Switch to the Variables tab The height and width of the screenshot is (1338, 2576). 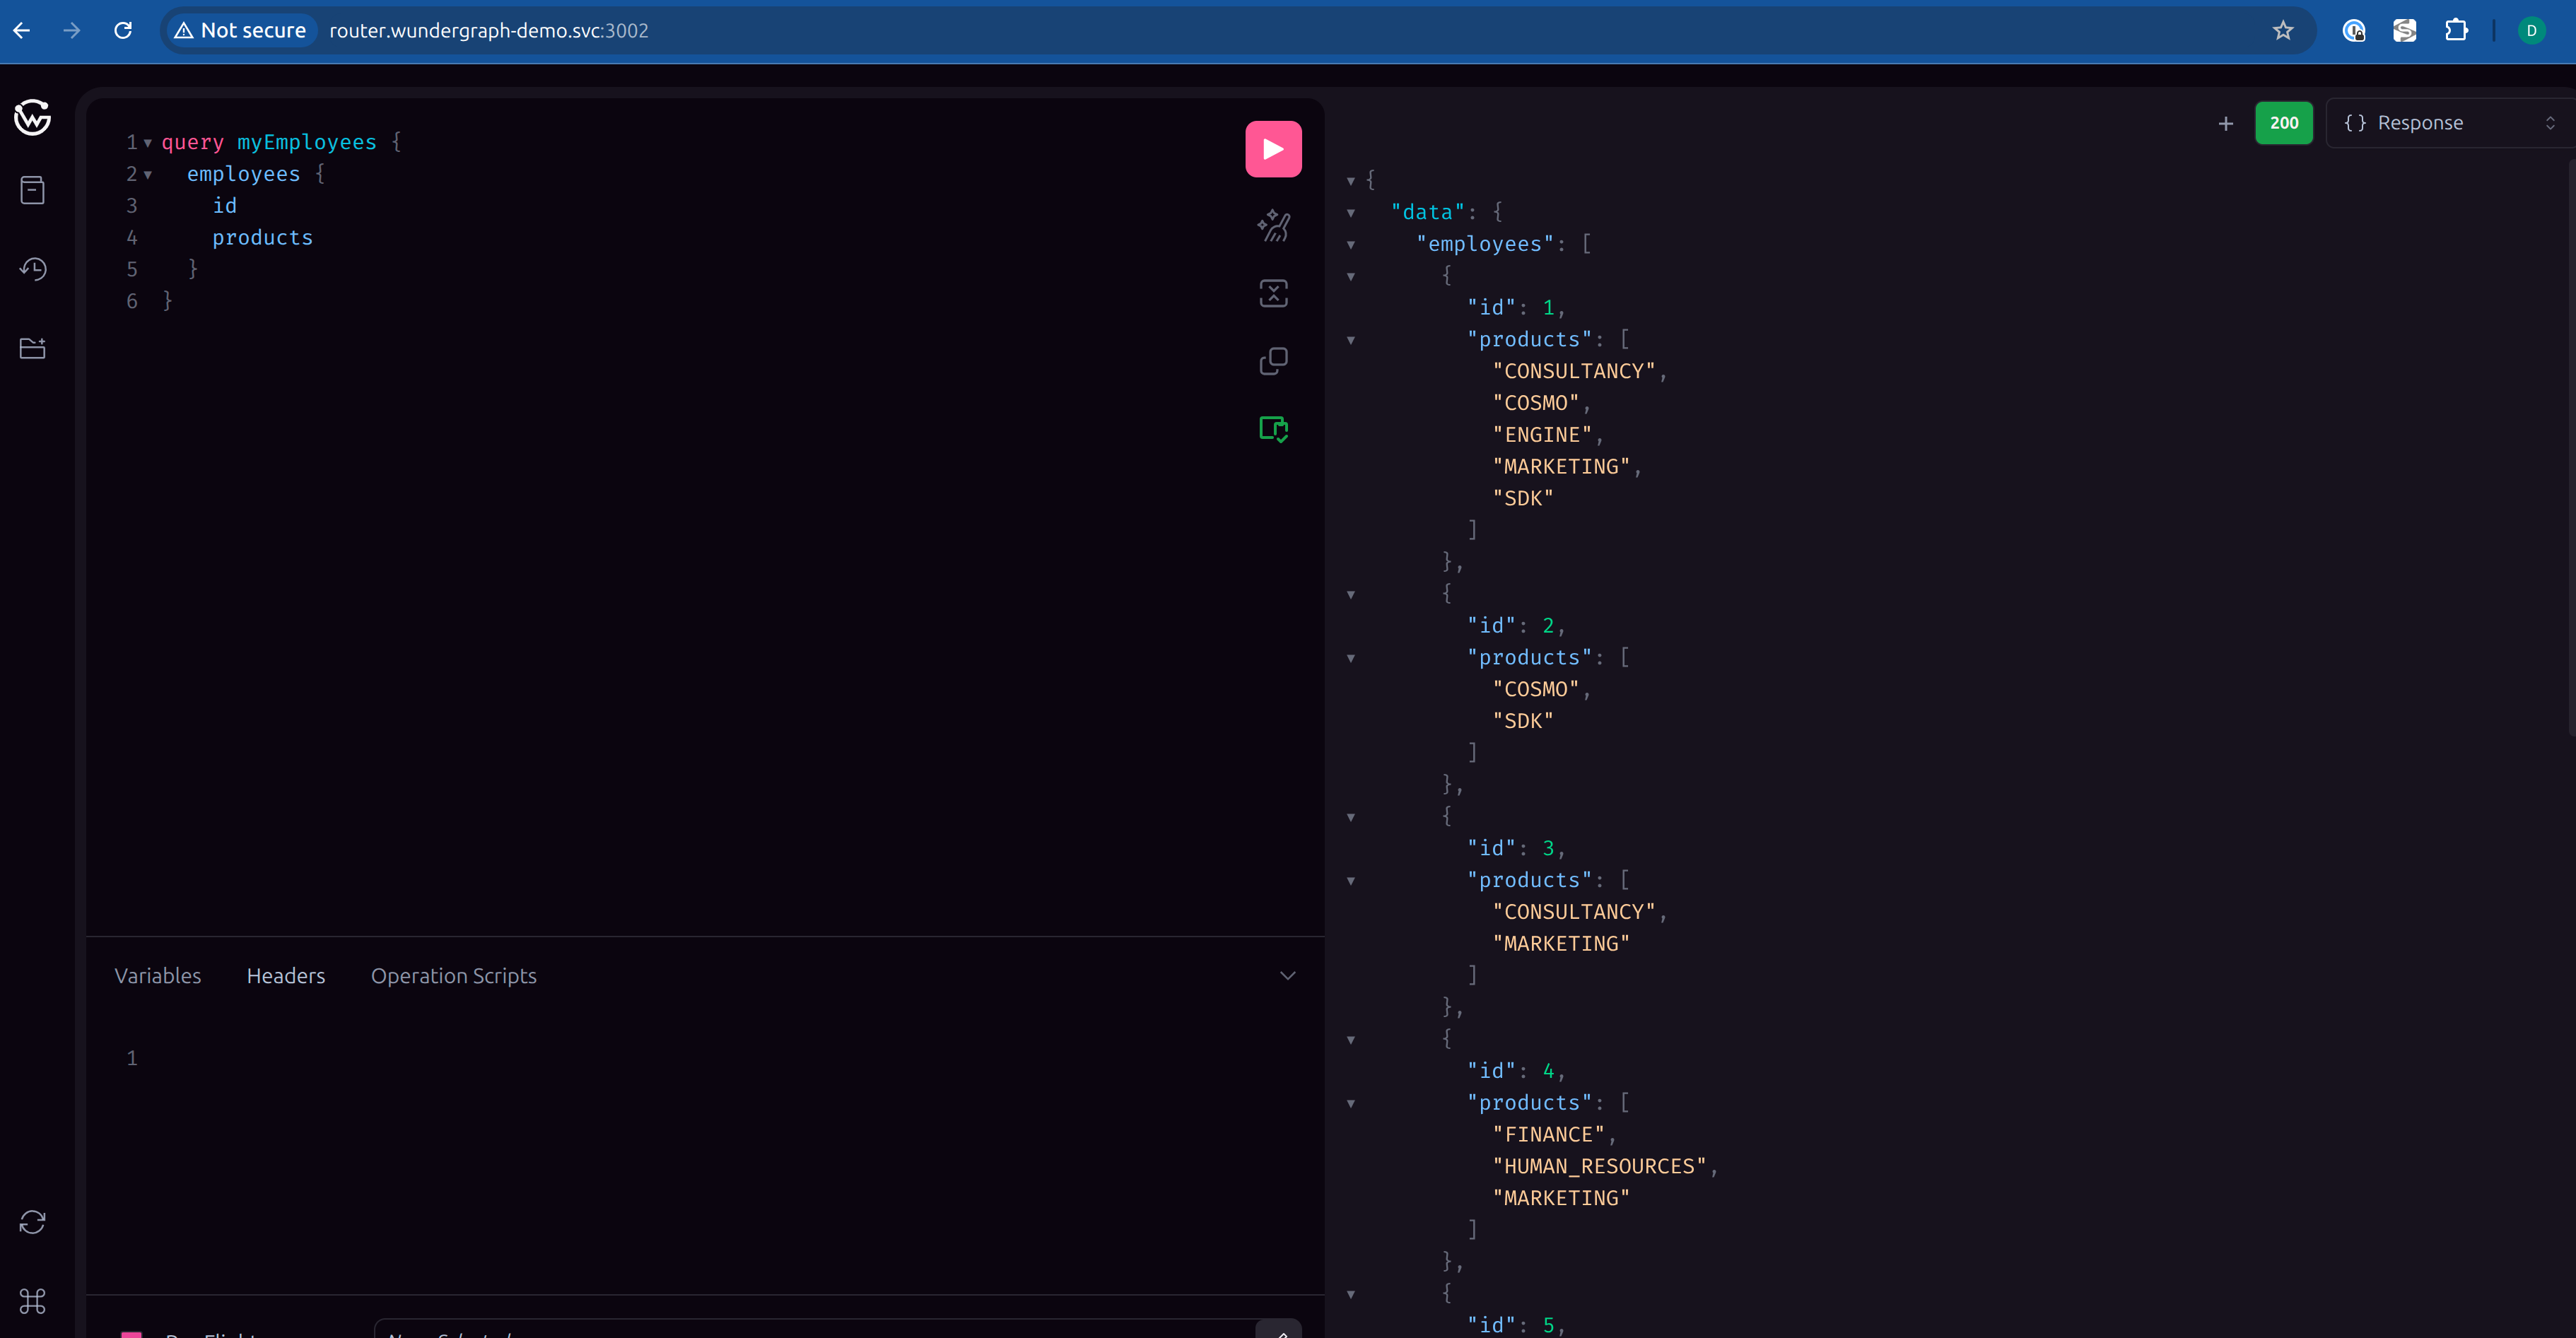[x=157, y=976]
